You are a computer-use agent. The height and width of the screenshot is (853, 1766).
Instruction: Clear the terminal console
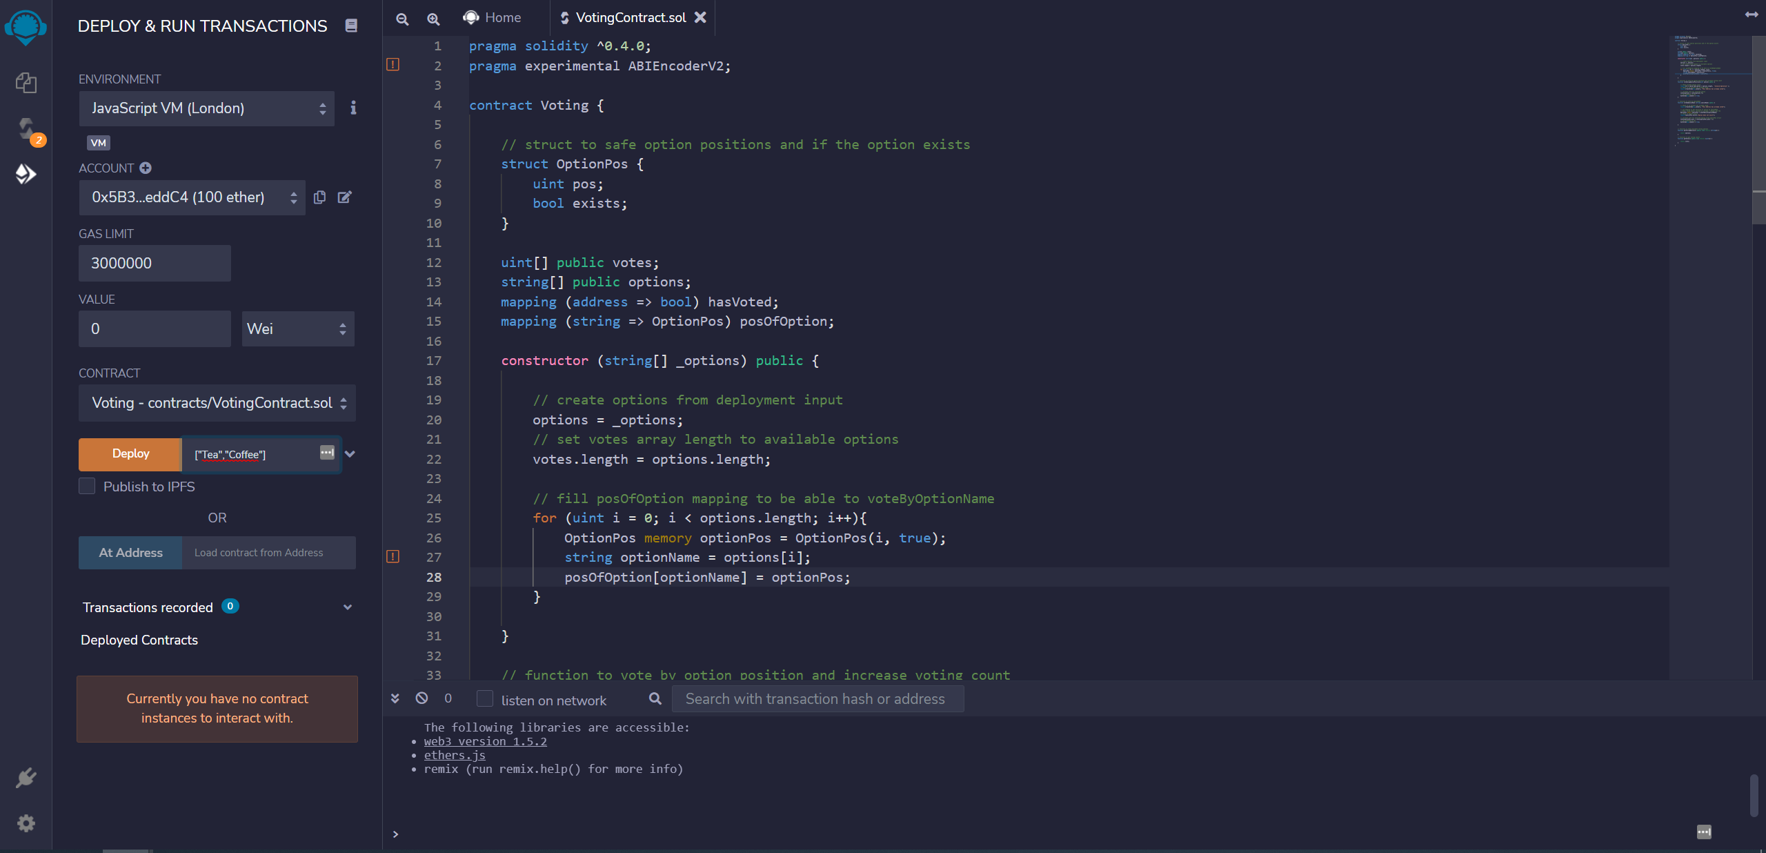point(421,698)
